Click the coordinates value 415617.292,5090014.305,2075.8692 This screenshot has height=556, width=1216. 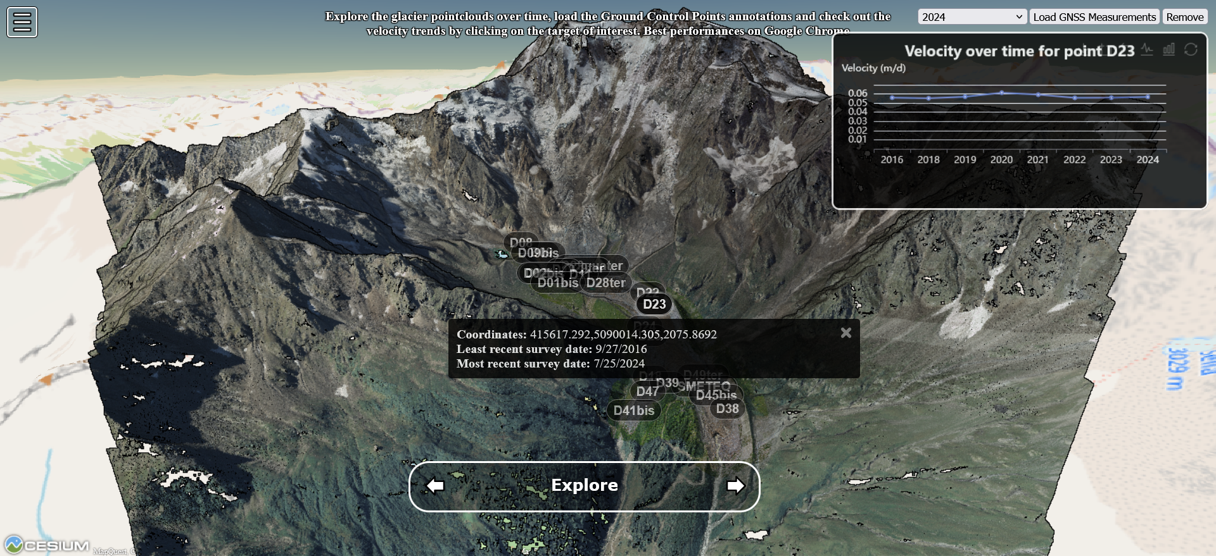point(623,334)
